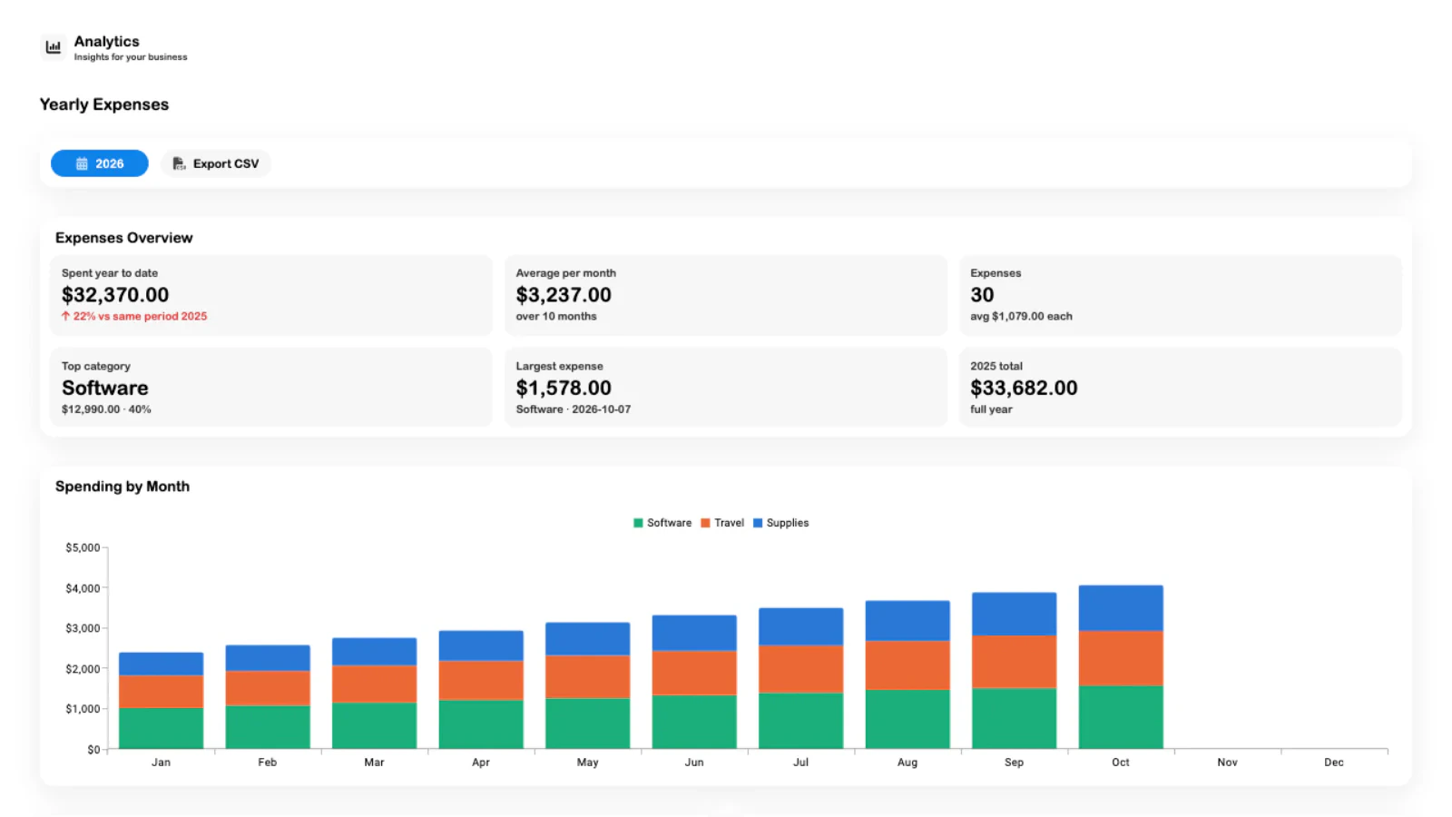Toggle Supplies series in chart legend

[x=780, y=523]
